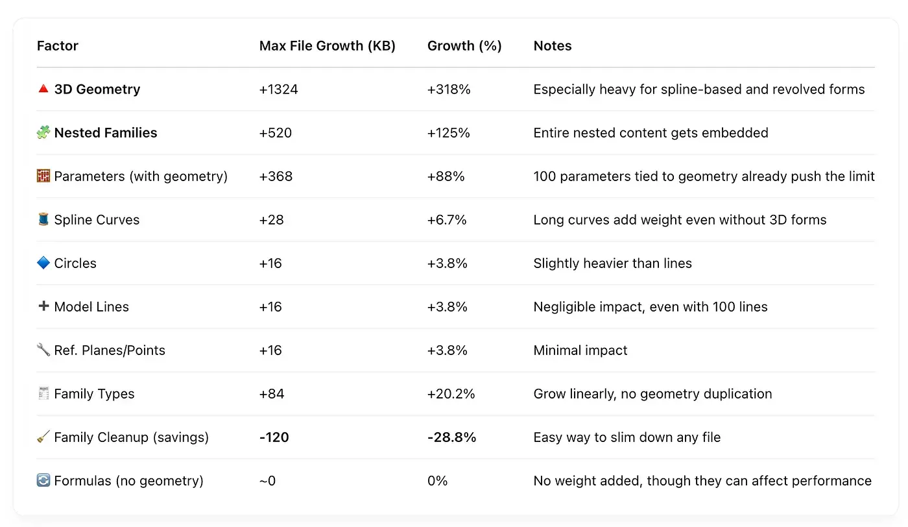Viewport: 908px width, 527px height.
Task: Click the Factor column header
Action: click(x=58, y=46)
